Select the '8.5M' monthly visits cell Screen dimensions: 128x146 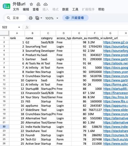coord(95,97)
